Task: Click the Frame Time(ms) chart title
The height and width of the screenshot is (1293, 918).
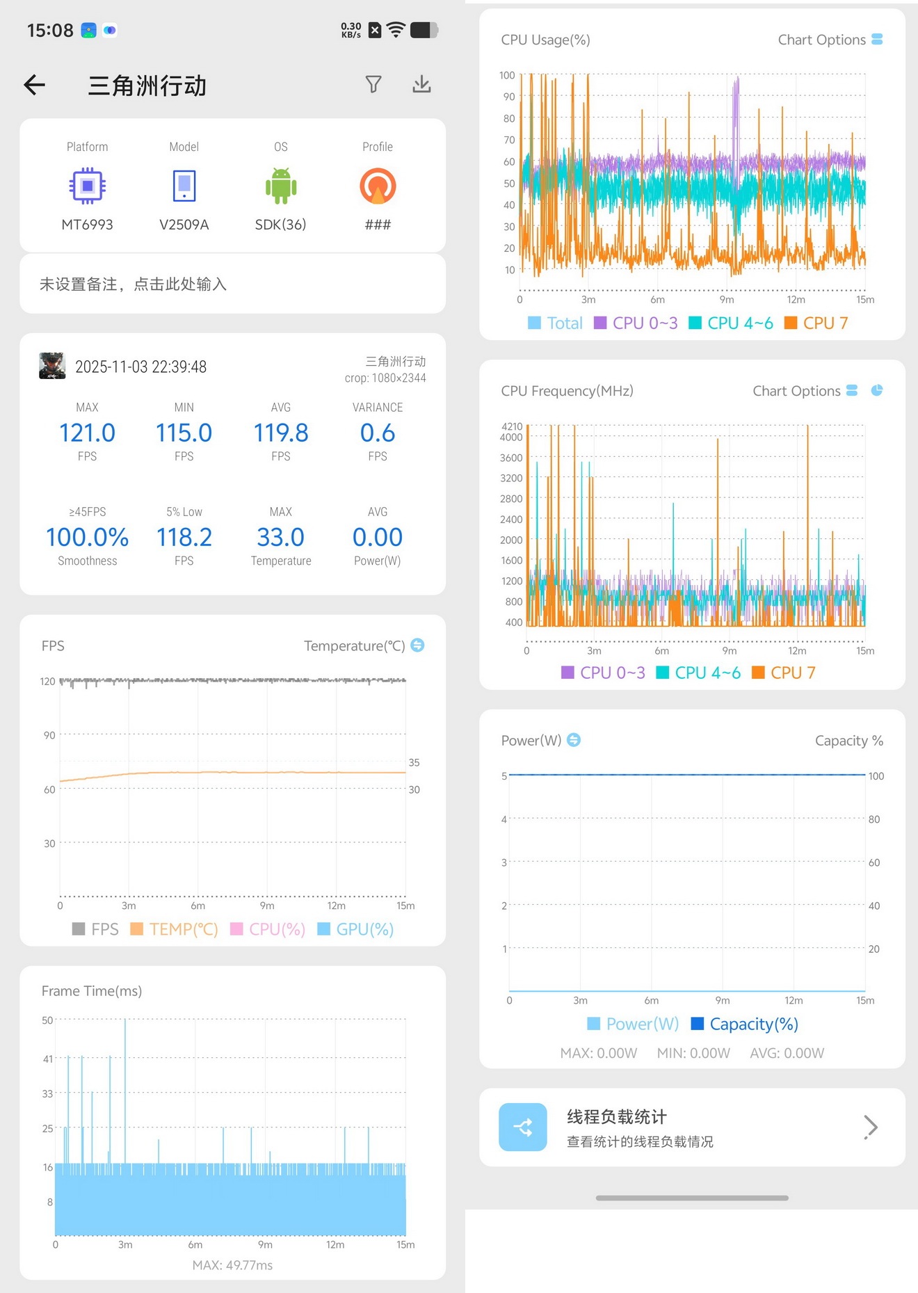Action: coord(92,990)
